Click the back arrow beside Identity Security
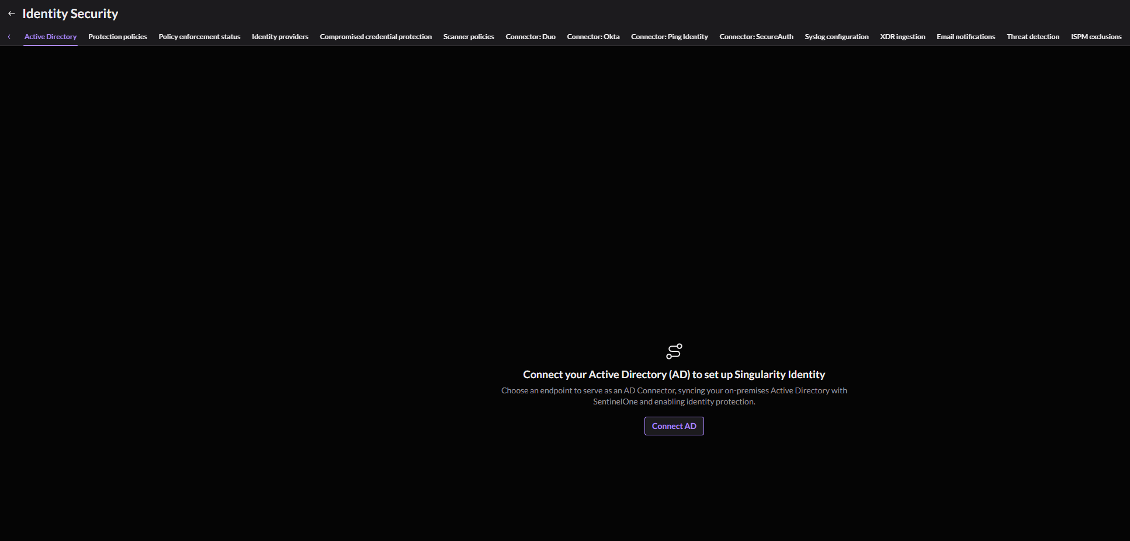This screenshot has height=541, width=1130. pyautogui.click(x=12, y=13)
